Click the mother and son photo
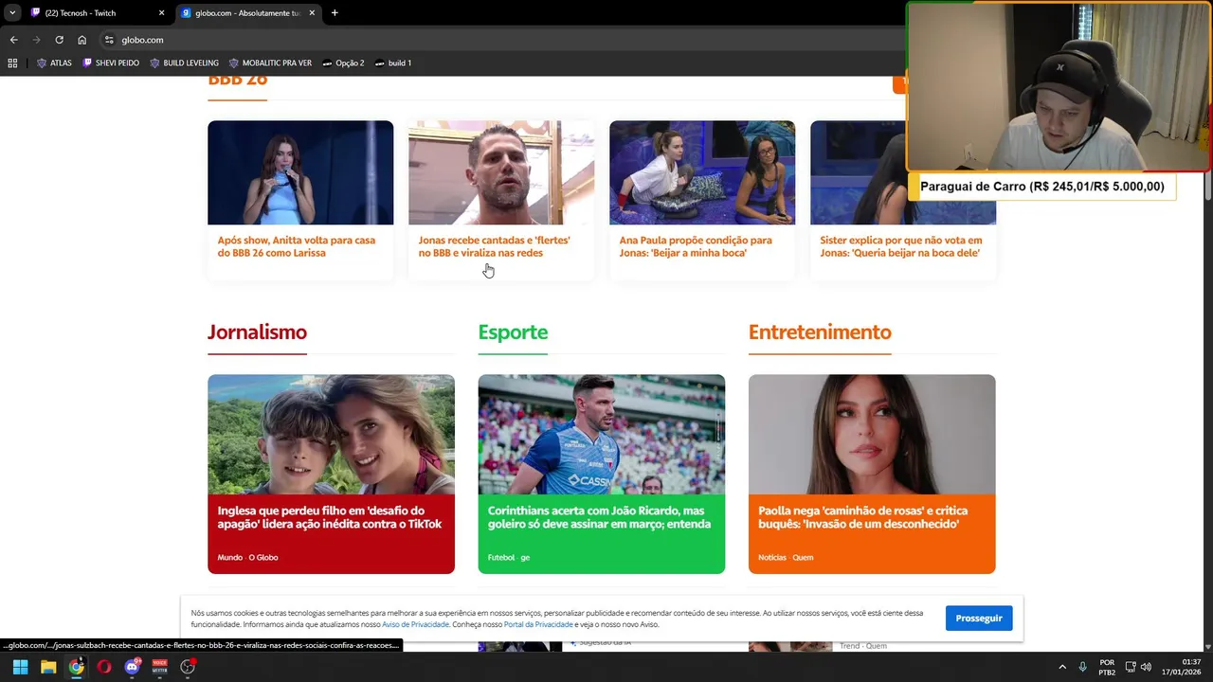1213x682 pixels. click(331, 434)
